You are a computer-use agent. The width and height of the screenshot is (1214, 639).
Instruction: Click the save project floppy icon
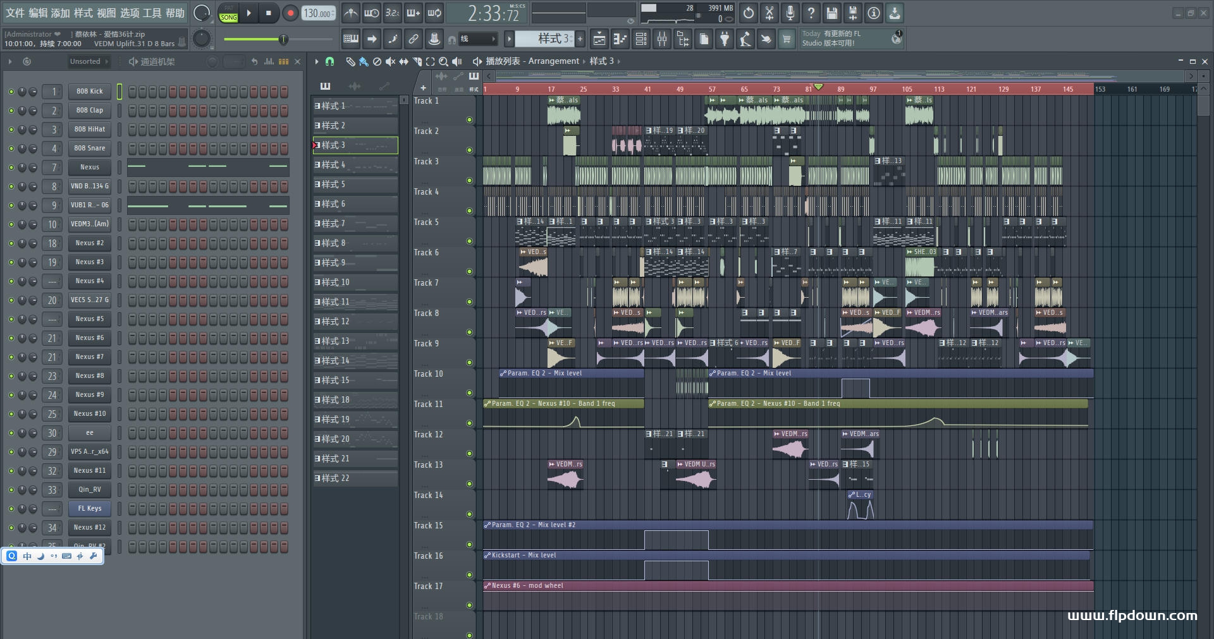[x=832, y=13]
